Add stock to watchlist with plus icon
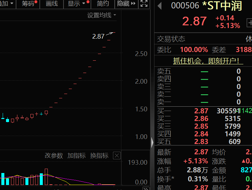 click(x=249, y=23)
